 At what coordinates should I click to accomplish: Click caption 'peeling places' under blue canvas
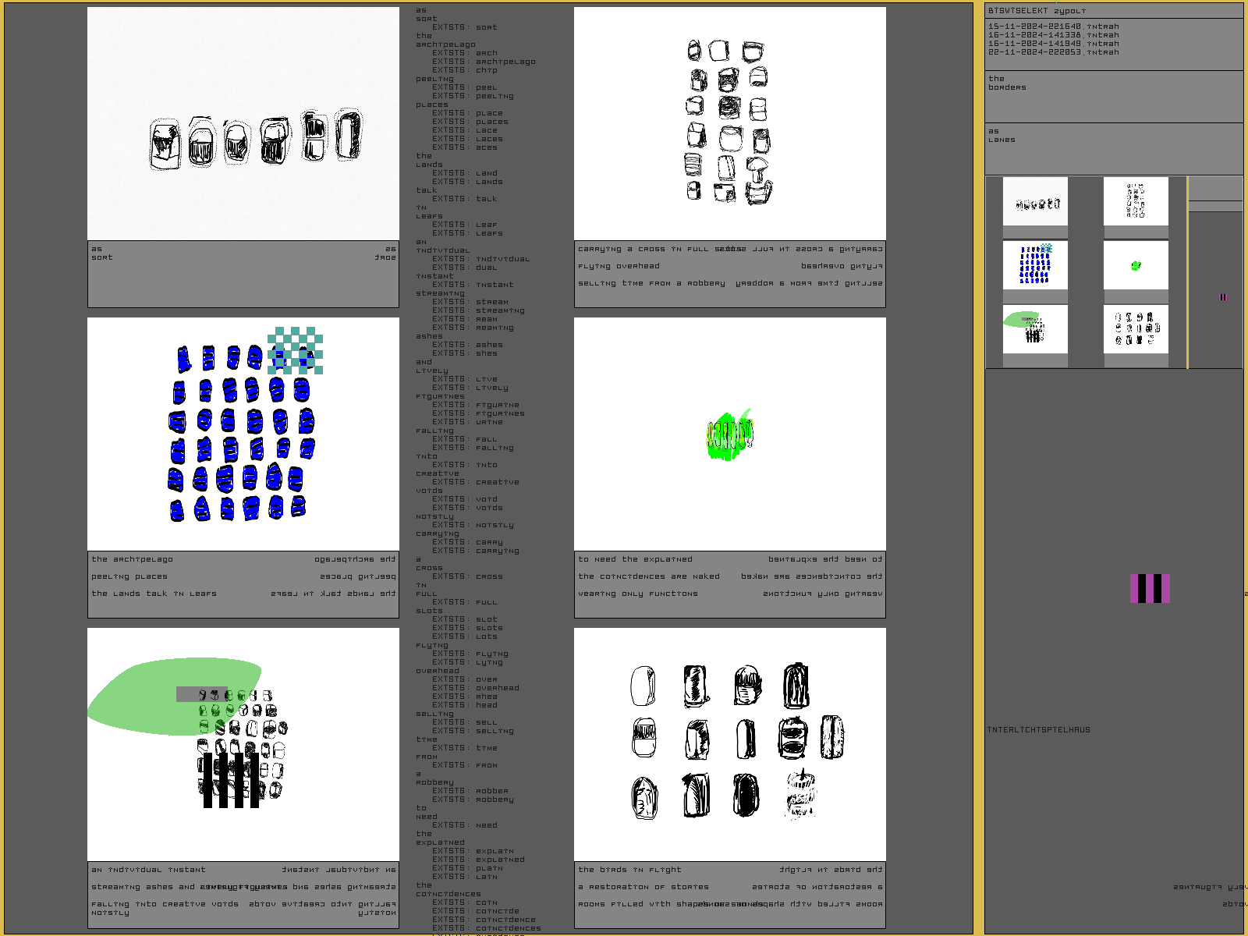tap(129, 576)
